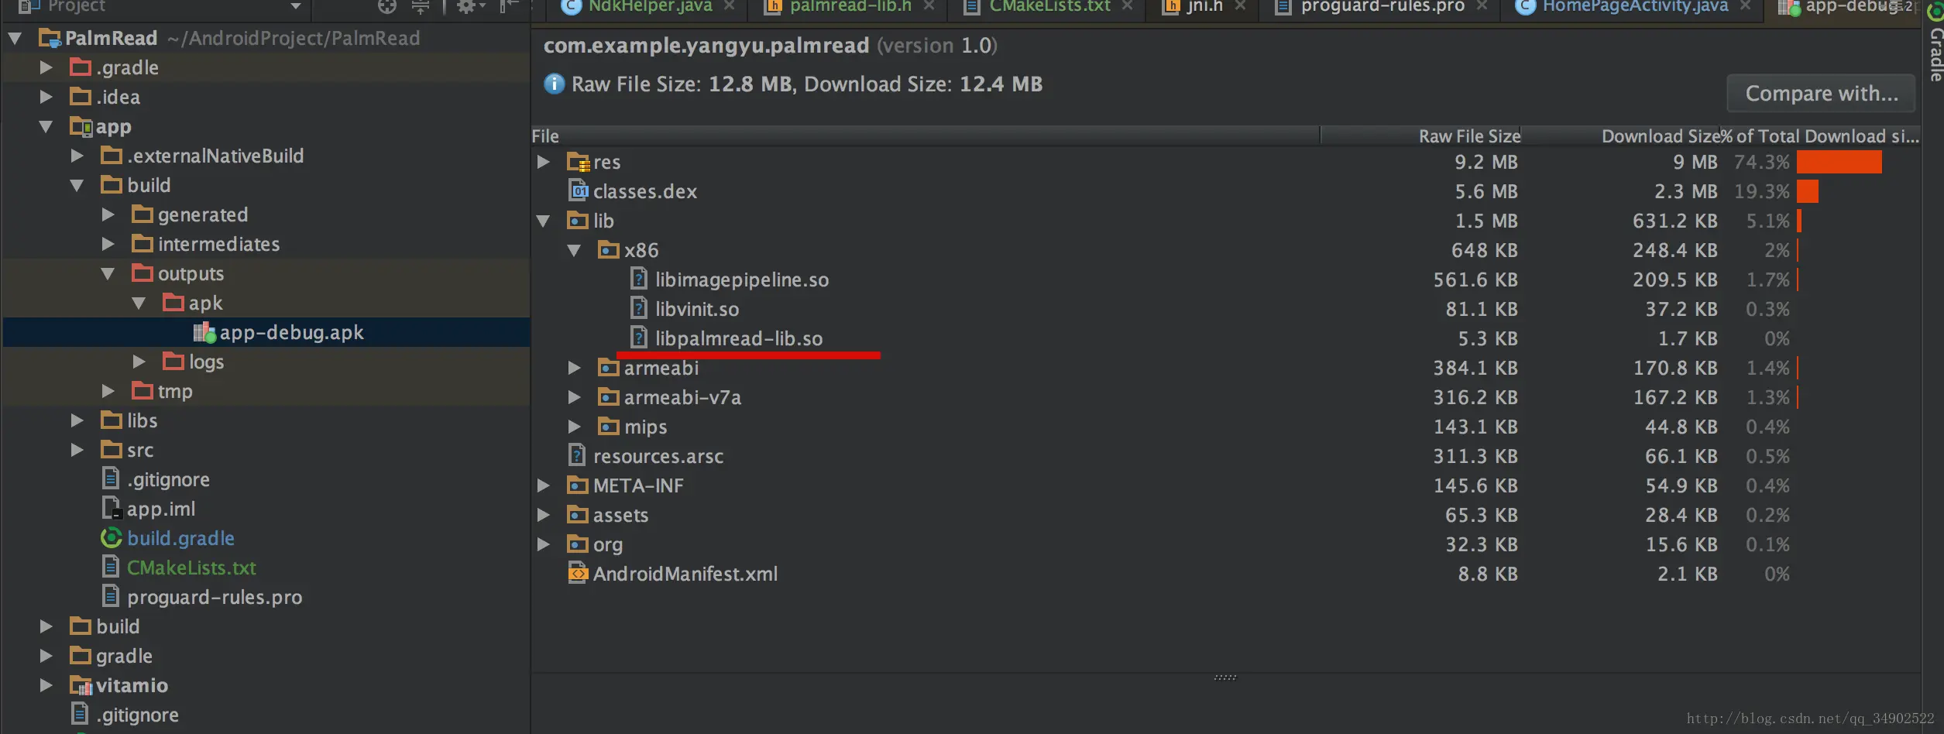The image size is (1944, 734).
Task: Click the classes.dex file icon
Action: click(x=579, y=190)
